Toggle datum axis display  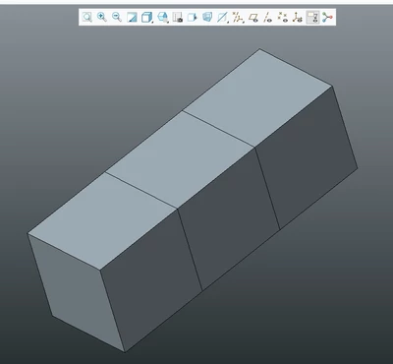268,17
